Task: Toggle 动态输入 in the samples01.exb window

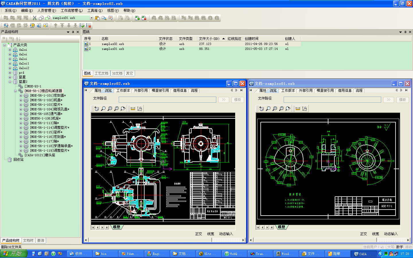Action: click(391, 234)
